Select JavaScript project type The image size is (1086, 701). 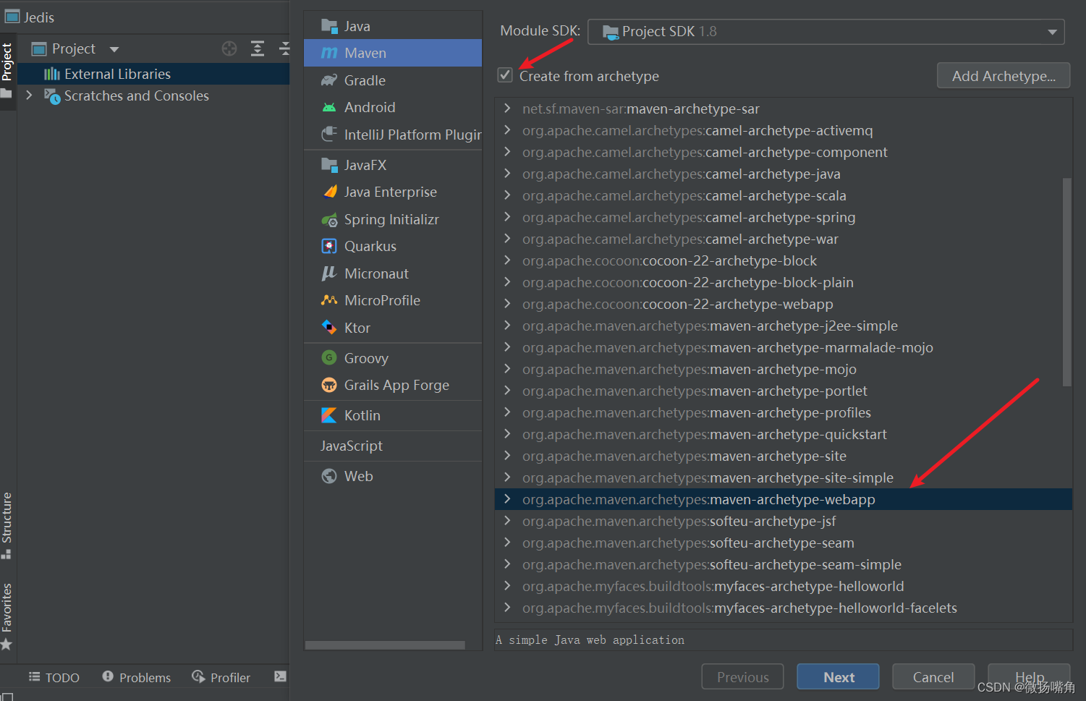(393, 446)
